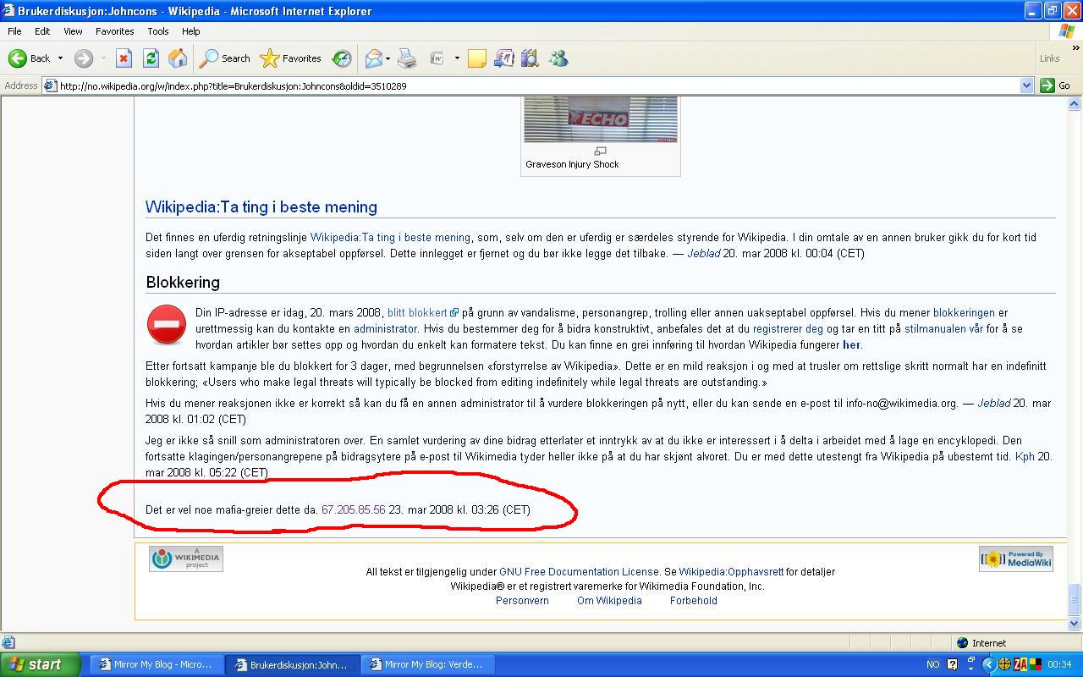Click into the Address URL field
The image size is (1083, 677).
[537, 85]
